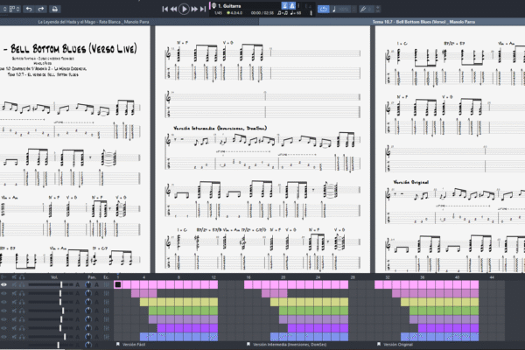Mute the fifth track
The width and height of the screenshot is (525, 350).
tap(14, 319)
